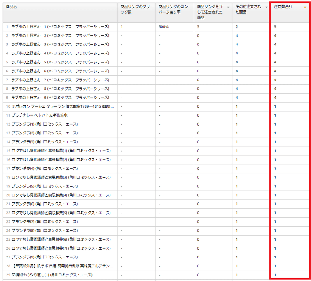Select row プランダラ(4) 角川コミックス

156,169
